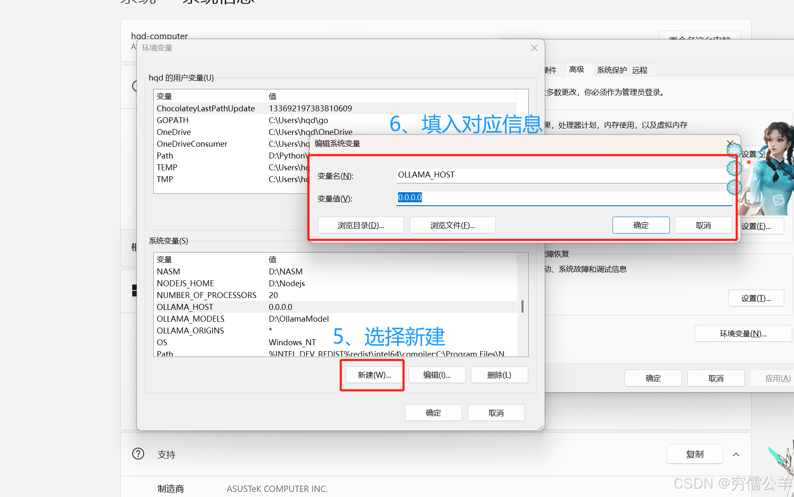
Task: Select the TEMP variable in user variables
Action: tap(166, 167)
